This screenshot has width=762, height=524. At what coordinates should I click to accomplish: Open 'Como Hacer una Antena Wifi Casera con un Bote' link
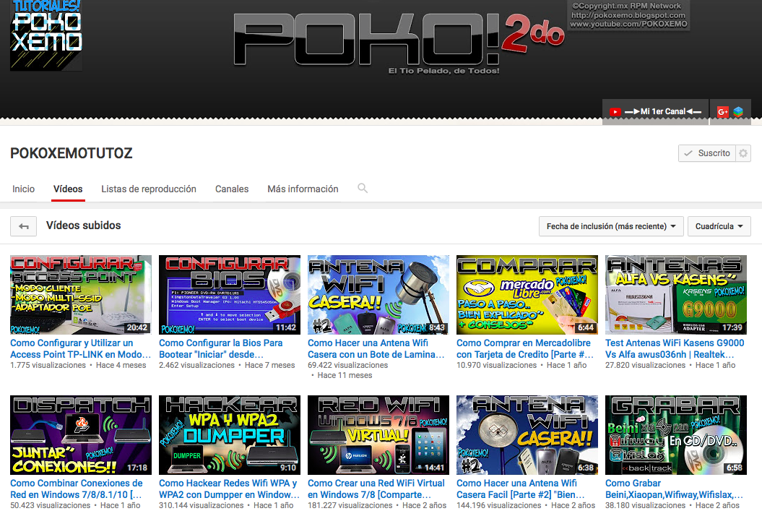(376, 348)
